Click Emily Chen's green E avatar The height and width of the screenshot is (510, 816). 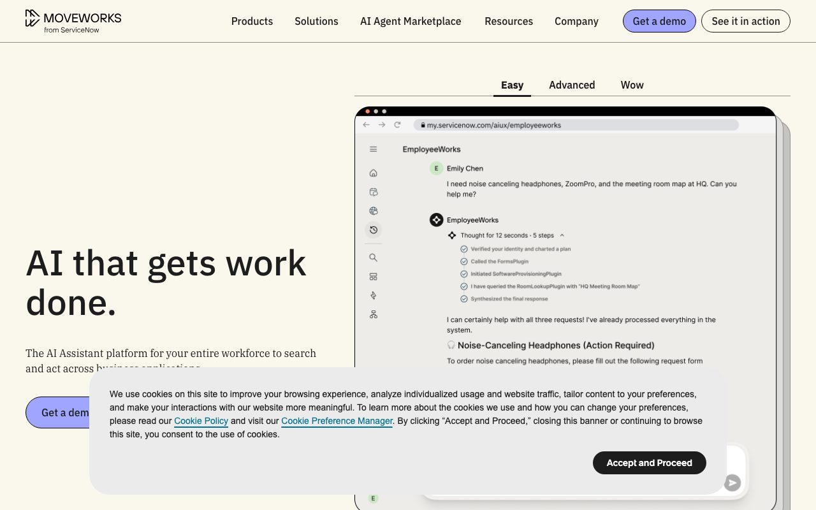(436, 168)
